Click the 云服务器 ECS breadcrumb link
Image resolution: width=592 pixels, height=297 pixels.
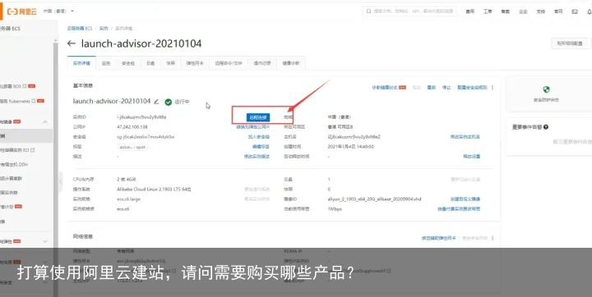click(80, 28)
